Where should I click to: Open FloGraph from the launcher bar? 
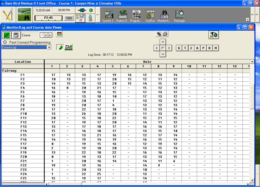[179, 16]
